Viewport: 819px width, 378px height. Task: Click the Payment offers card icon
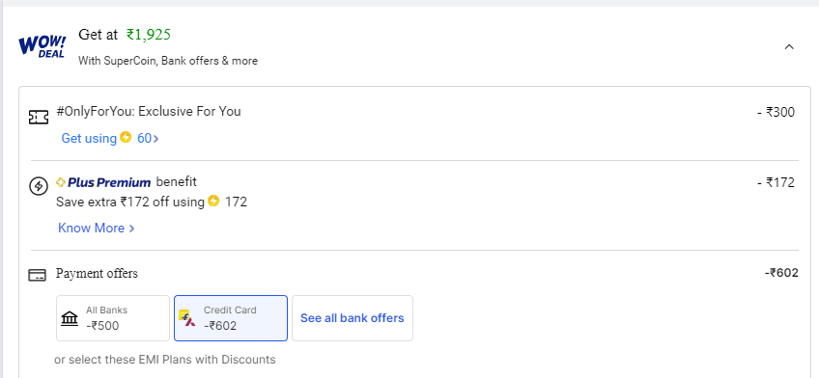tap(37, 275)
